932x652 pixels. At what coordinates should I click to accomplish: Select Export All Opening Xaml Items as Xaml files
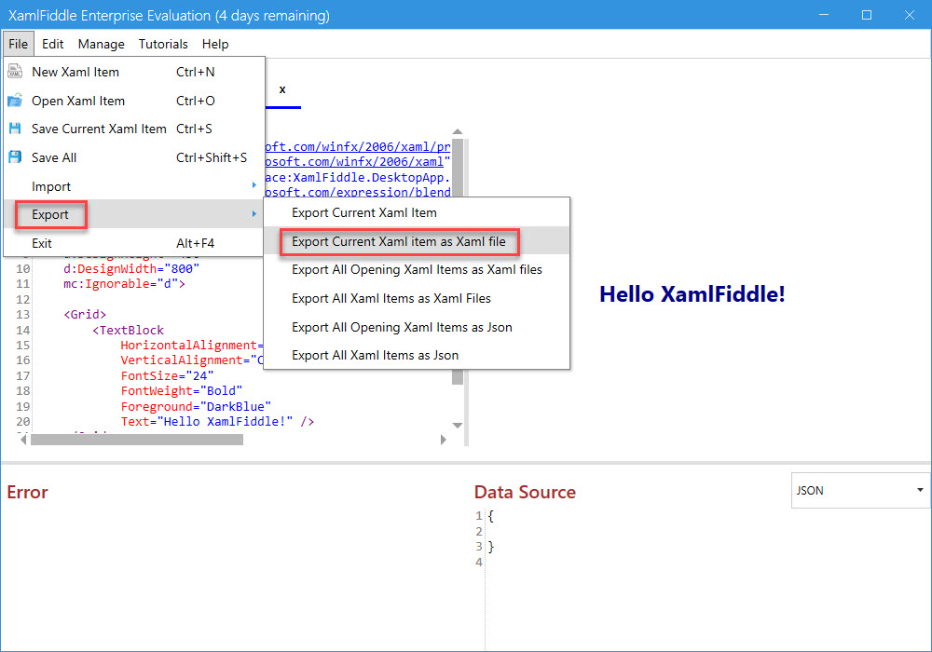(x=416, y=269)
